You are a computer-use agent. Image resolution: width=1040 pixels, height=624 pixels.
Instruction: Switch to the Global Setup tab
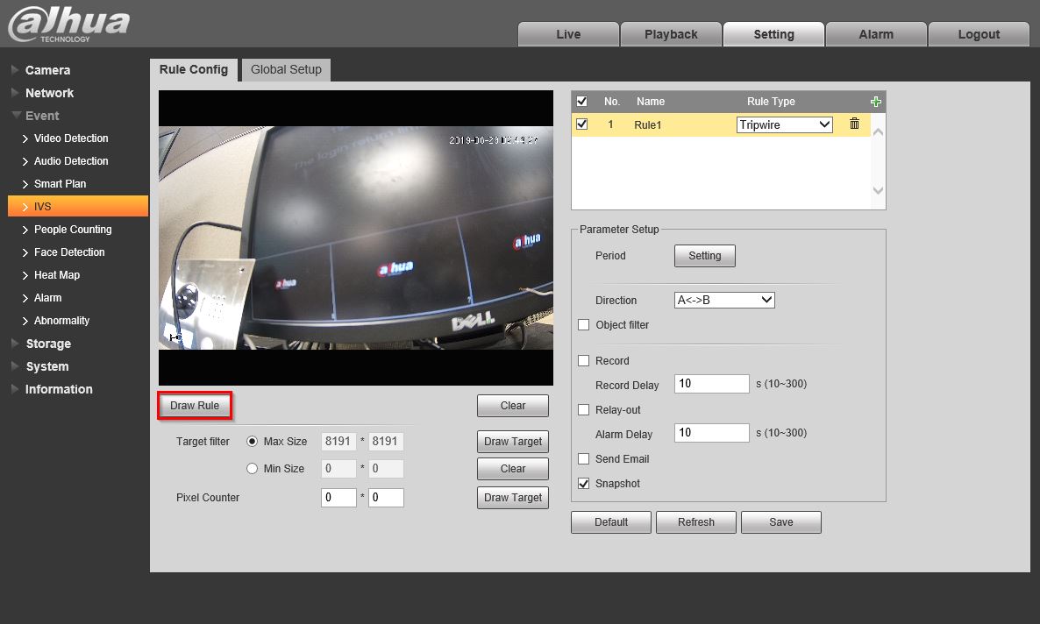(286, 69)
